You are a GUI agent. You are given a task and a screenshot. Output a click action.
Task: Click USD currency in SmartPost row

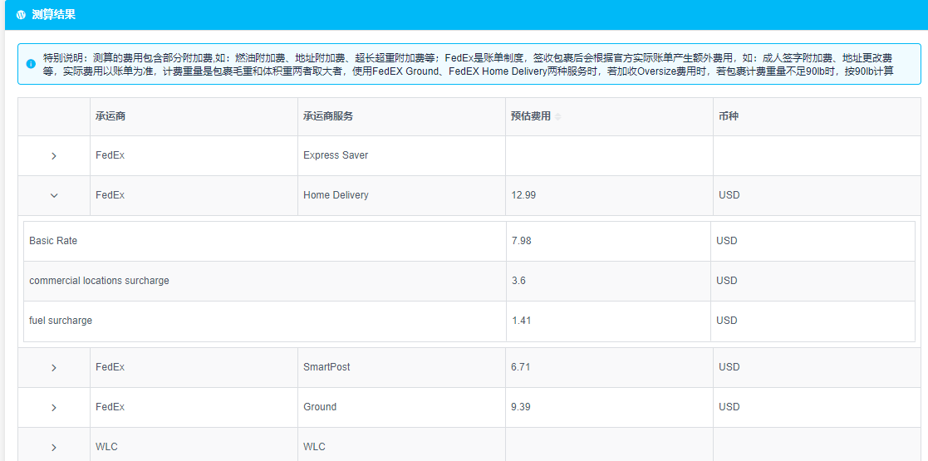(729, 367)
